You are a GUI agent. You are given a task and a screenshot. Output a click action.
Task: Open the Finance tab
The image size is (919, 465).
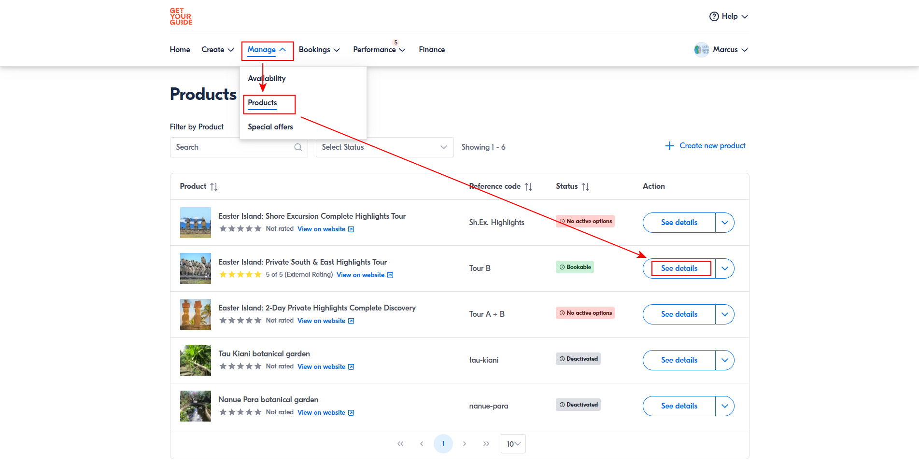[x=432, y=50]
